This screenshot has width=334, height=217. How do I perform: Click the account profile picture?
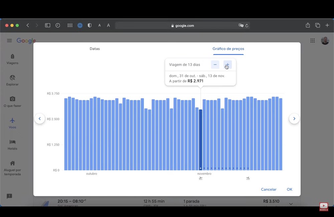coord(325,40)
